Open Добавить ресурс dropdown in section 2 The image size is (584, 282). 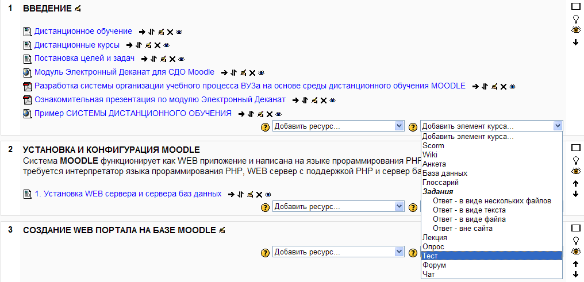pos(338,207)
